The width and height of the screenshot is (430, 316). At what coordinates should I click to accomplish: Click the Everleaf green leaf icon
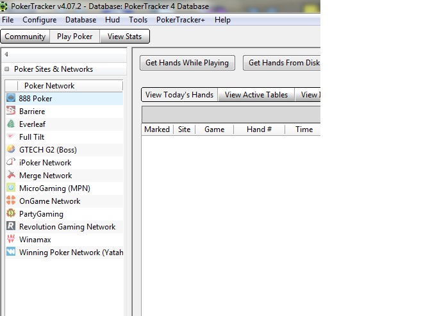(x=11, y=124)
